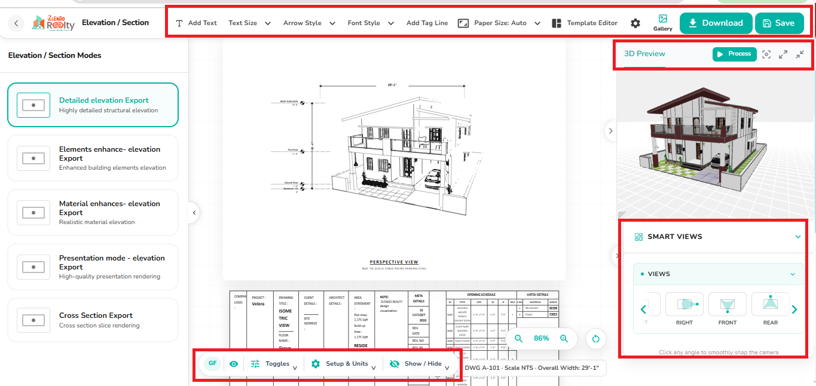Show more views with right arrow
The width and height of the screenshot is (816, 386).
[x=794, y=310]
